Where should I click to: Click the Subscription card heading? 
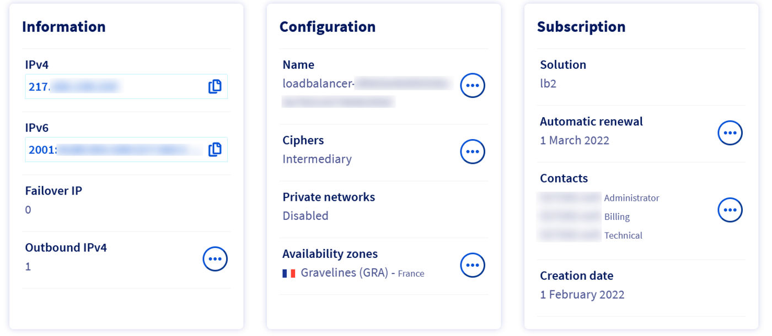581,26
